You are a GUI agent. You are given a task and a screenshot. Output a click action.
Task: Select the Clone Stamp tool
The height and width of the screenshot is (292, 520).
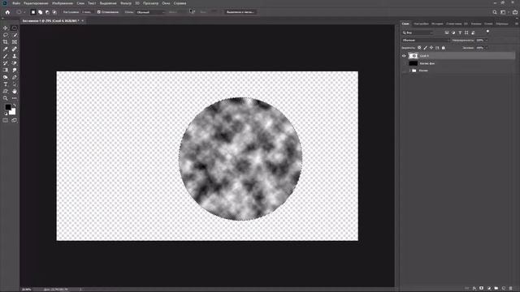pos(15,56)
